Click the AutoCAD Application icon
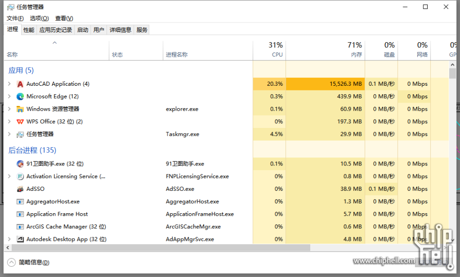 [20, 84]
